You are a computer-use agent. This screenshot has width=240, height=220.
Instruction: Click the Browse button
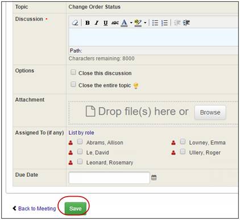pyautogui.click(x=210, y=113)
